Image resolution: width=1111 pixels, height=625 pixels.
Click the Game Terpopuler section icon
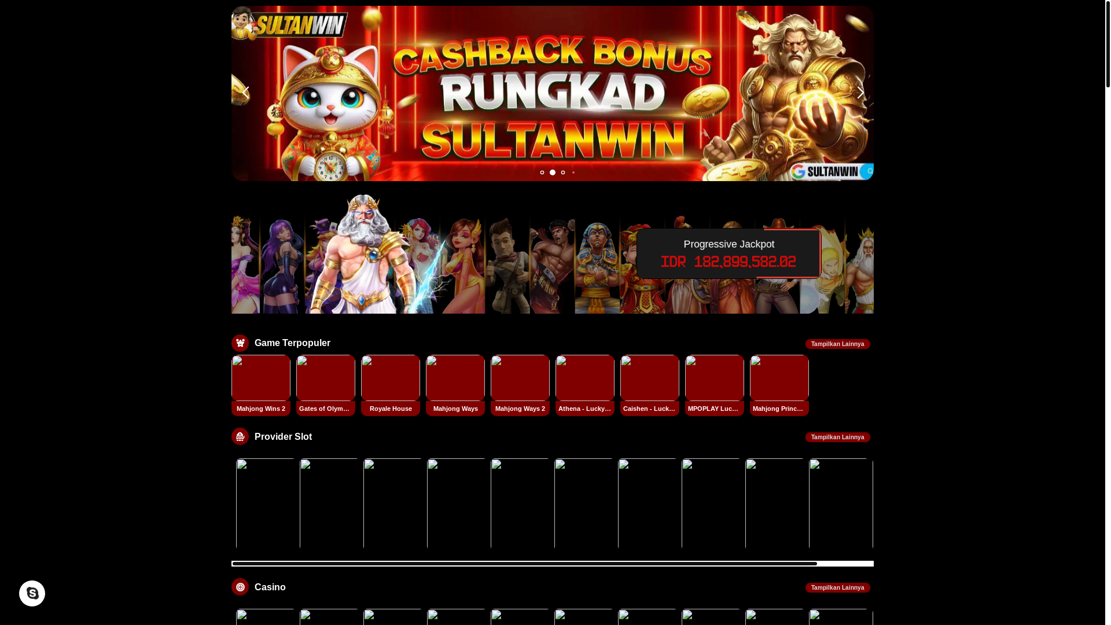(x=240, y=343)
